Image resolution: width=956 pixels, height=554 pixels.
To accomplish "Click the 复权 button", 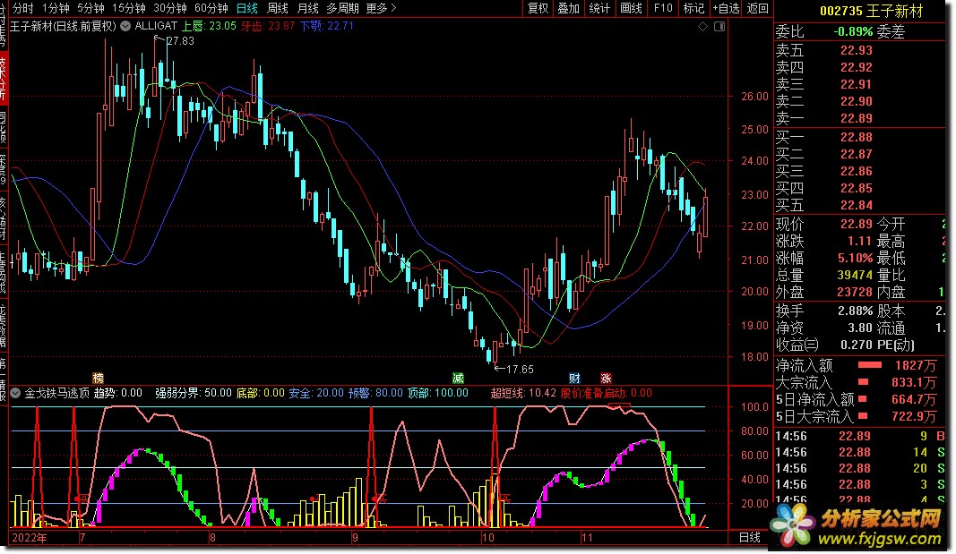I will pos(538,8).
